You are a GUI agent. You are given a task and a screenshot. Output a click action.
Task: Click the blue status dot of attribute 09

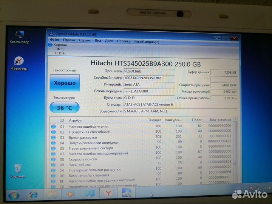53,165
